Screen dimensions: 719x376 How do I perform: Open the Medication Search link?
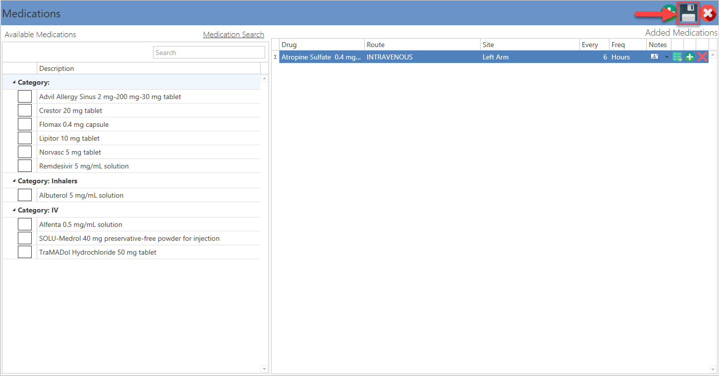coord(233,35)
